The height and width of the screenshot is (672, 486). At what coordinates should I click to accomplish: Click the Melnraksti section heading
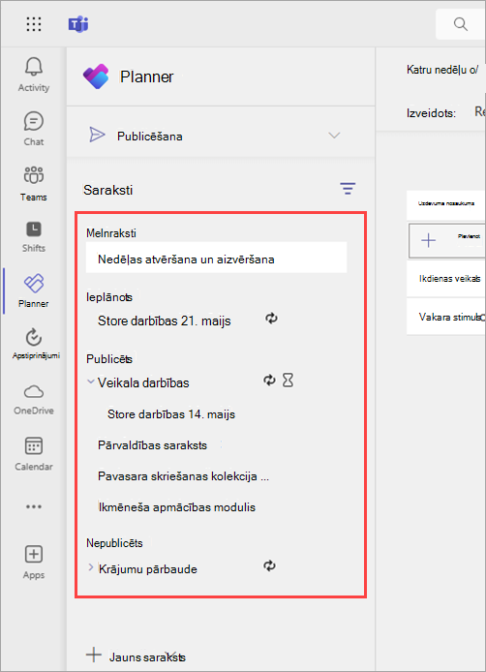click(111, 233)
